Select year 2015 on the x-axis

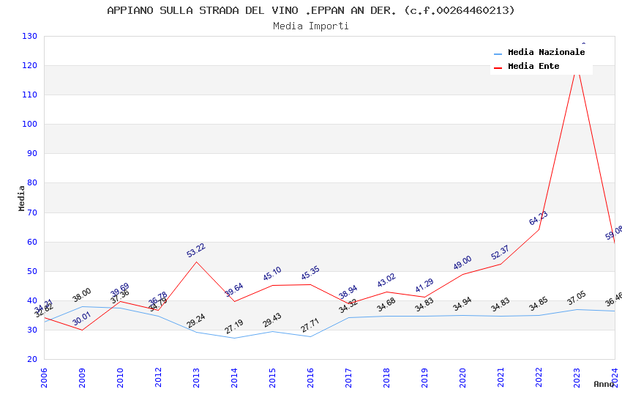point(272,377)
